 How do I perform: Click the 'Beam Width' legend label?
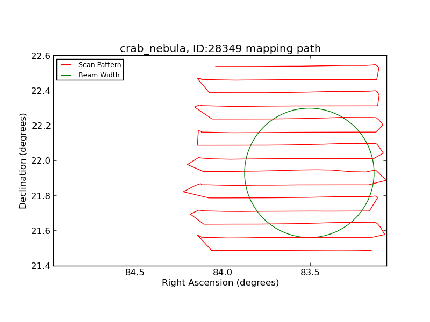coord(99,75)
